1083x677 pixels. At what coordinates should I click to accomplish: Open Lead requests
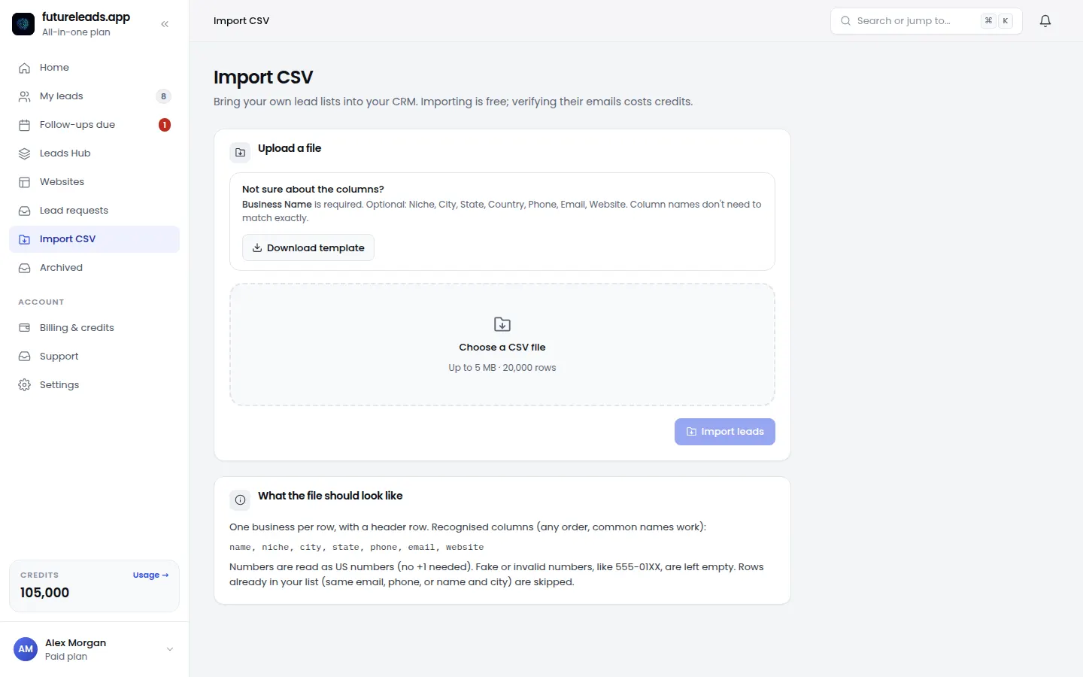(x=94, y=211)
